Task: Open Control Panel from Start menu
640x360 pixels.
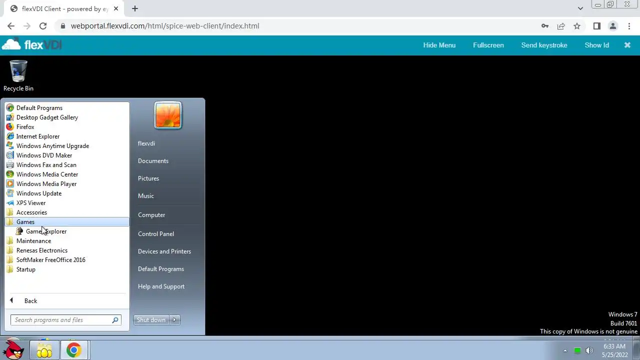Action: (156, 234)
